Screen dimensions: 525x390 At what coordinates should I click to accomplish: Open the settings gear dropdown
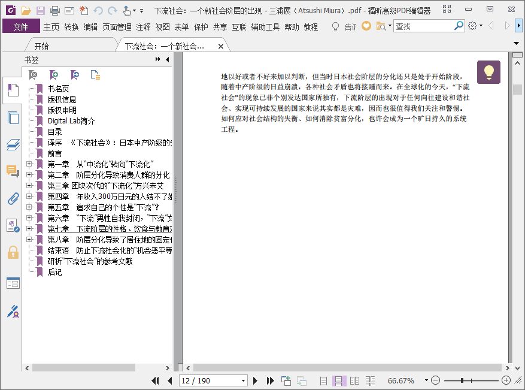[475, 26]
